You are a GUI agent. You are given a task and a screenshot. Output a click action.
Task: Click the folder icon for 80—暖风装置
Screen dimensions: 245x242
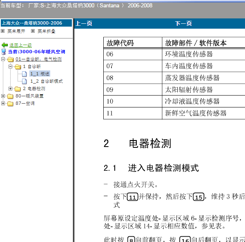[10, 96]
